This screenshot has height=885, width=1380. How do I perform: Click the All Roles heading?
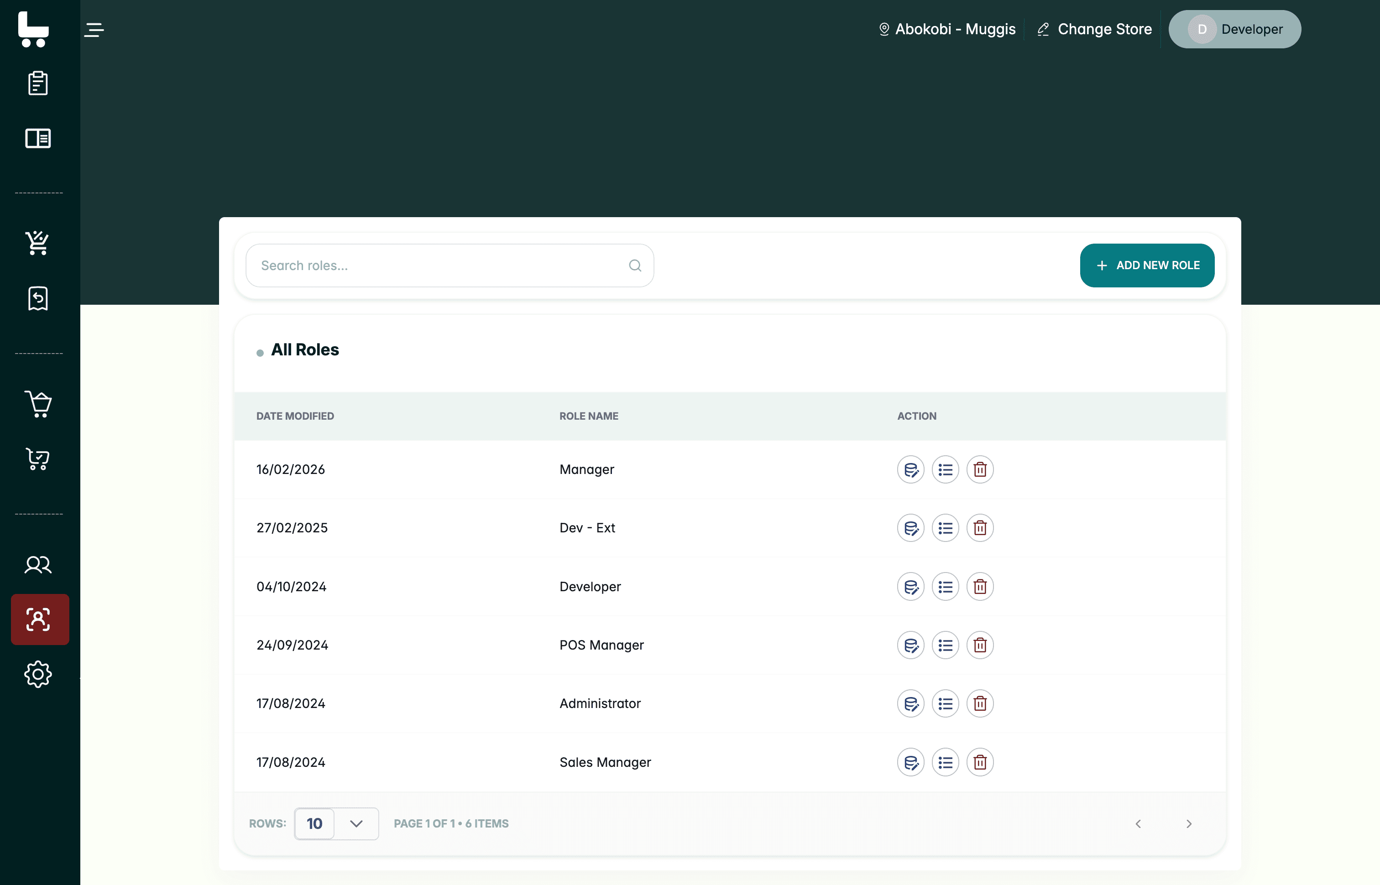click(x=305, y=349)
